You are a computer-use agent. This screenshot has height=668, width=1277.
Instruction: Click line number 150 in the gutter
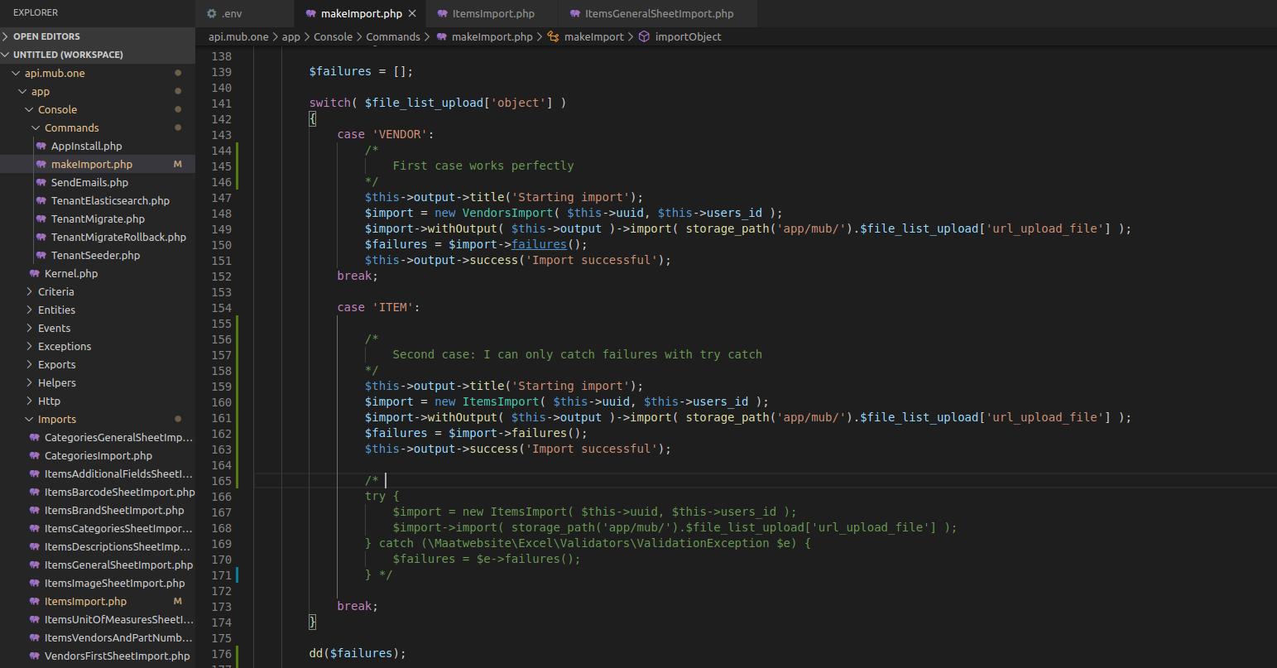[221, 244]
